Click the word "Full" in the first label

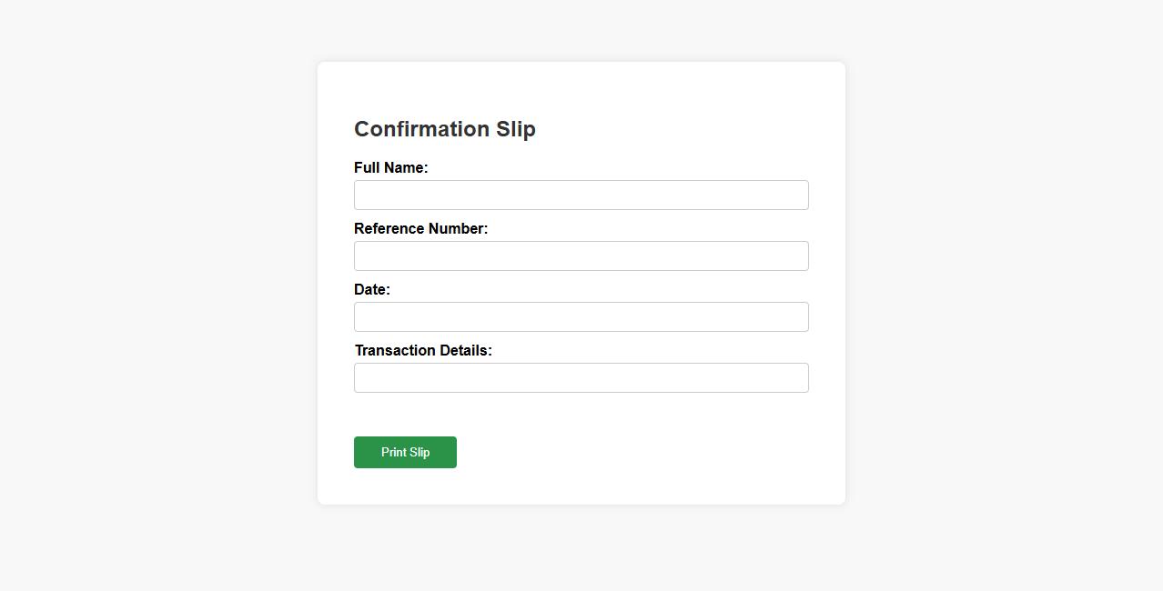pyautogui.click(x=367, y=168)
